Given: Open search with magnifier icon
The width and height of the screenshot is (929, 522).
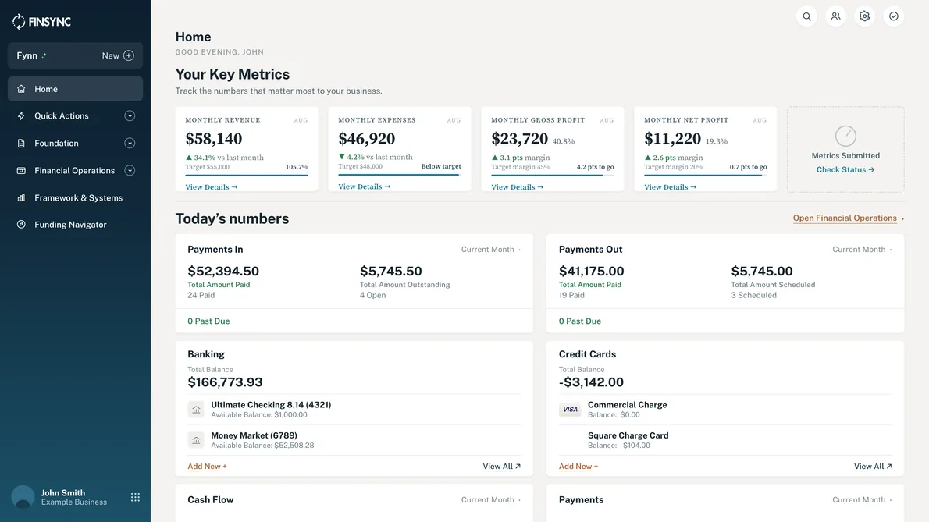Looking at the screenshot, I should tap(807, 16).
